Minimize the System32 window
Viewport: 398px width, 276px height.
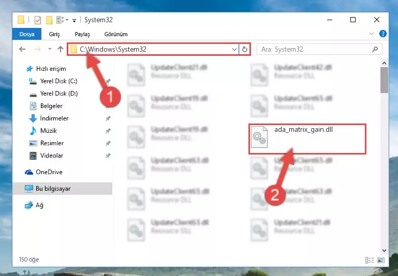pyautogui.click(x=330, y=20)
